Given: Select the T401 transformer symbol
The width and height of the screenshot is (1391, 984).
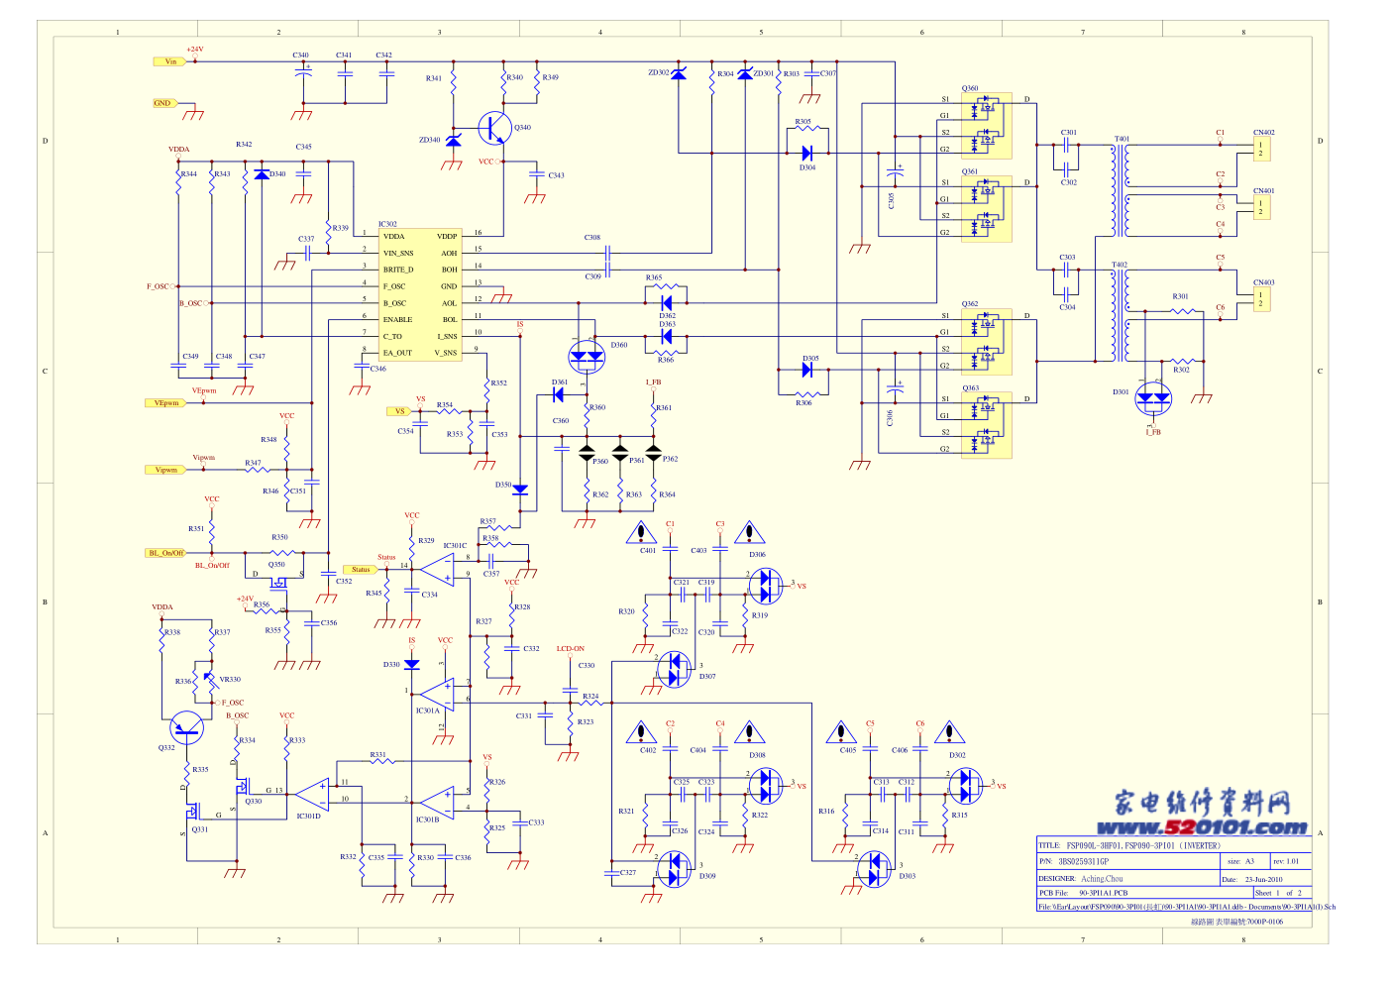Looking at the screenshot, I should 1121,190.
